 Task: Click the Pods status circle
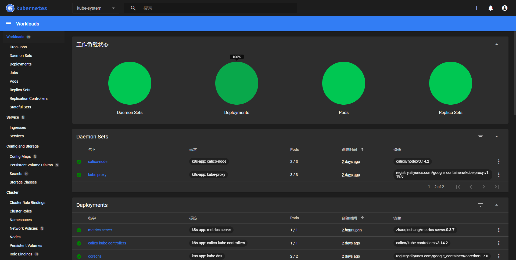point(344,83)
